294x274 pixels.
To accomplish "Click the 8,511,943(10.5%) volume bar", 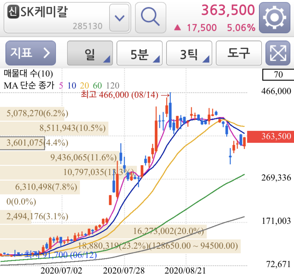I will tap(54, 128).
